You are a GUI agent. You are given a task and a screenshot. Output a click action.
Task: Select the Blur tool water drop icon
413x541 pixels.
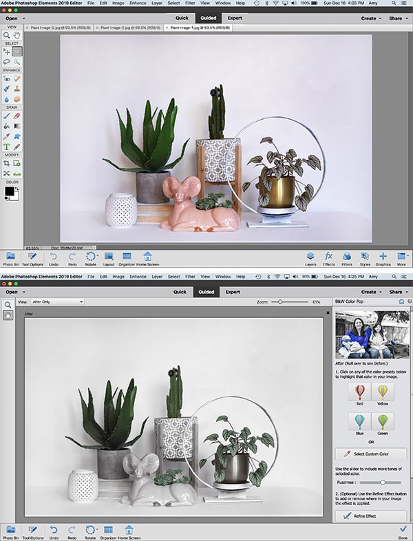pyautogui.click(x=6, y=99)
